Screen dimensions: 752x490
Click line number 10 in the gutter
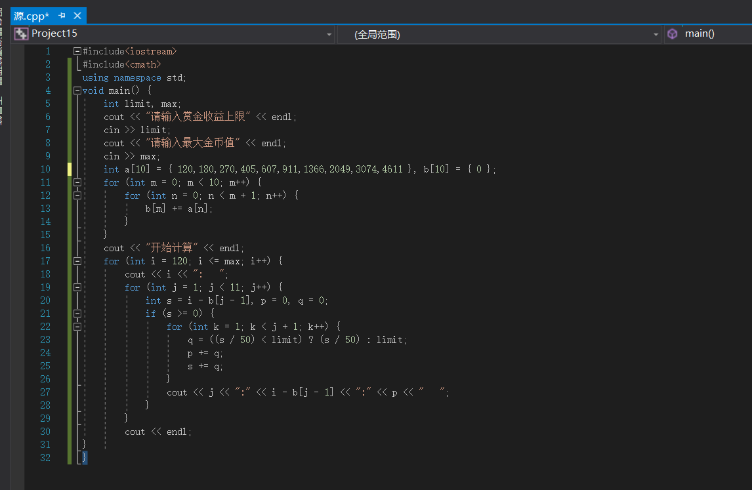pyautogui.click(x=45, y=169)
